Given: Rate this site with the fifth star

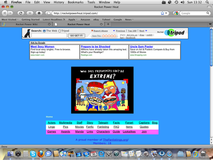Looking at the screenshot, I should point(115,36).
